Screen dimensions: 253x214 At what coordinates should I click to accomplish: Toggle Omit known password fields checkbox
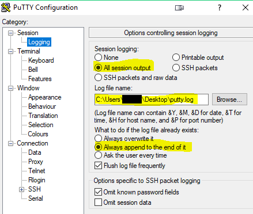pos(98,192)
